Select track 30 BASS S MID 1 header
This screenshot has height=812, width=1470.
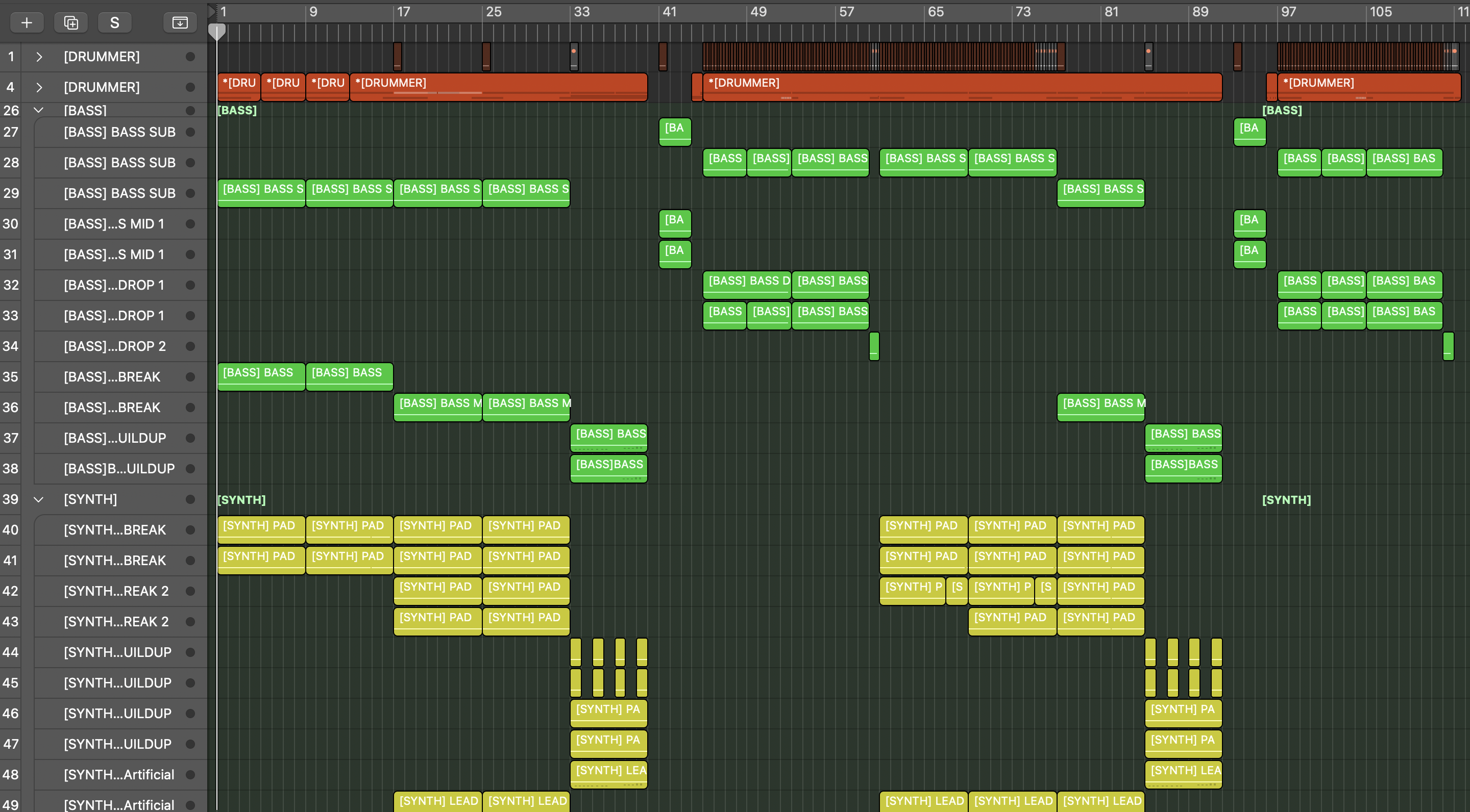coord(120,224)
